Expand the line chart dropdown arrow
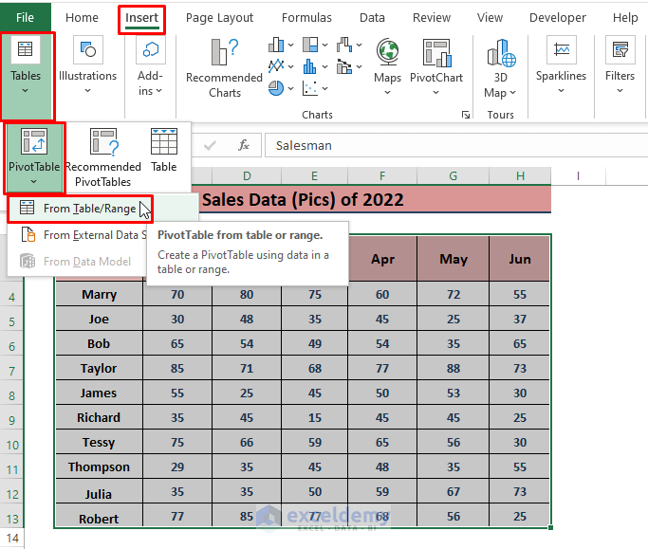 click(290, 66)
